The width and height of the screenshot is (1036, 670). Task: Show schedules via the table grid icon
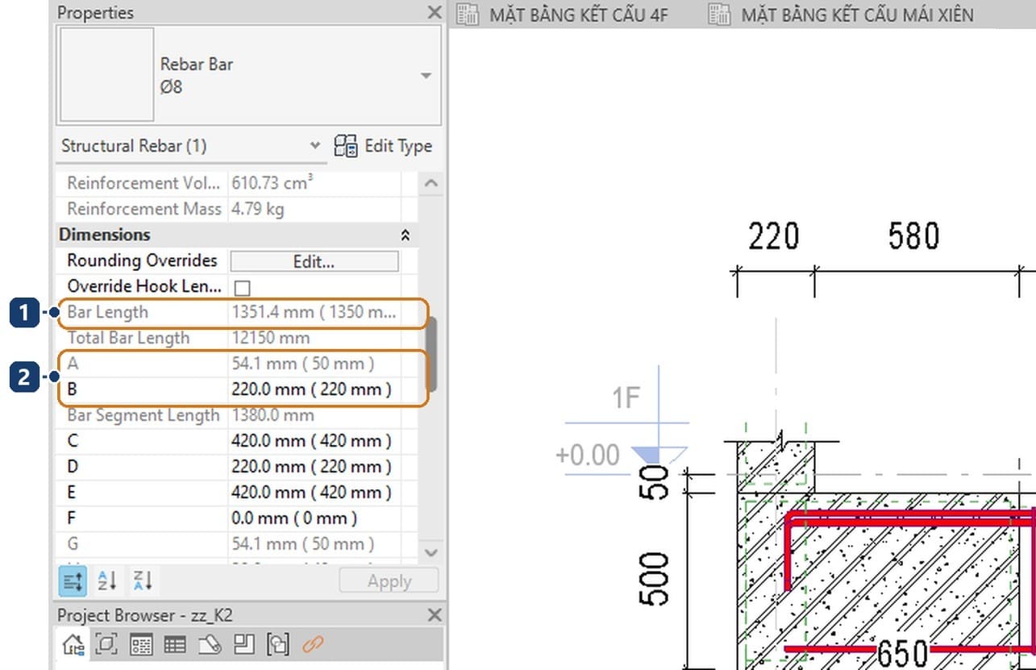tap(174, 644)
